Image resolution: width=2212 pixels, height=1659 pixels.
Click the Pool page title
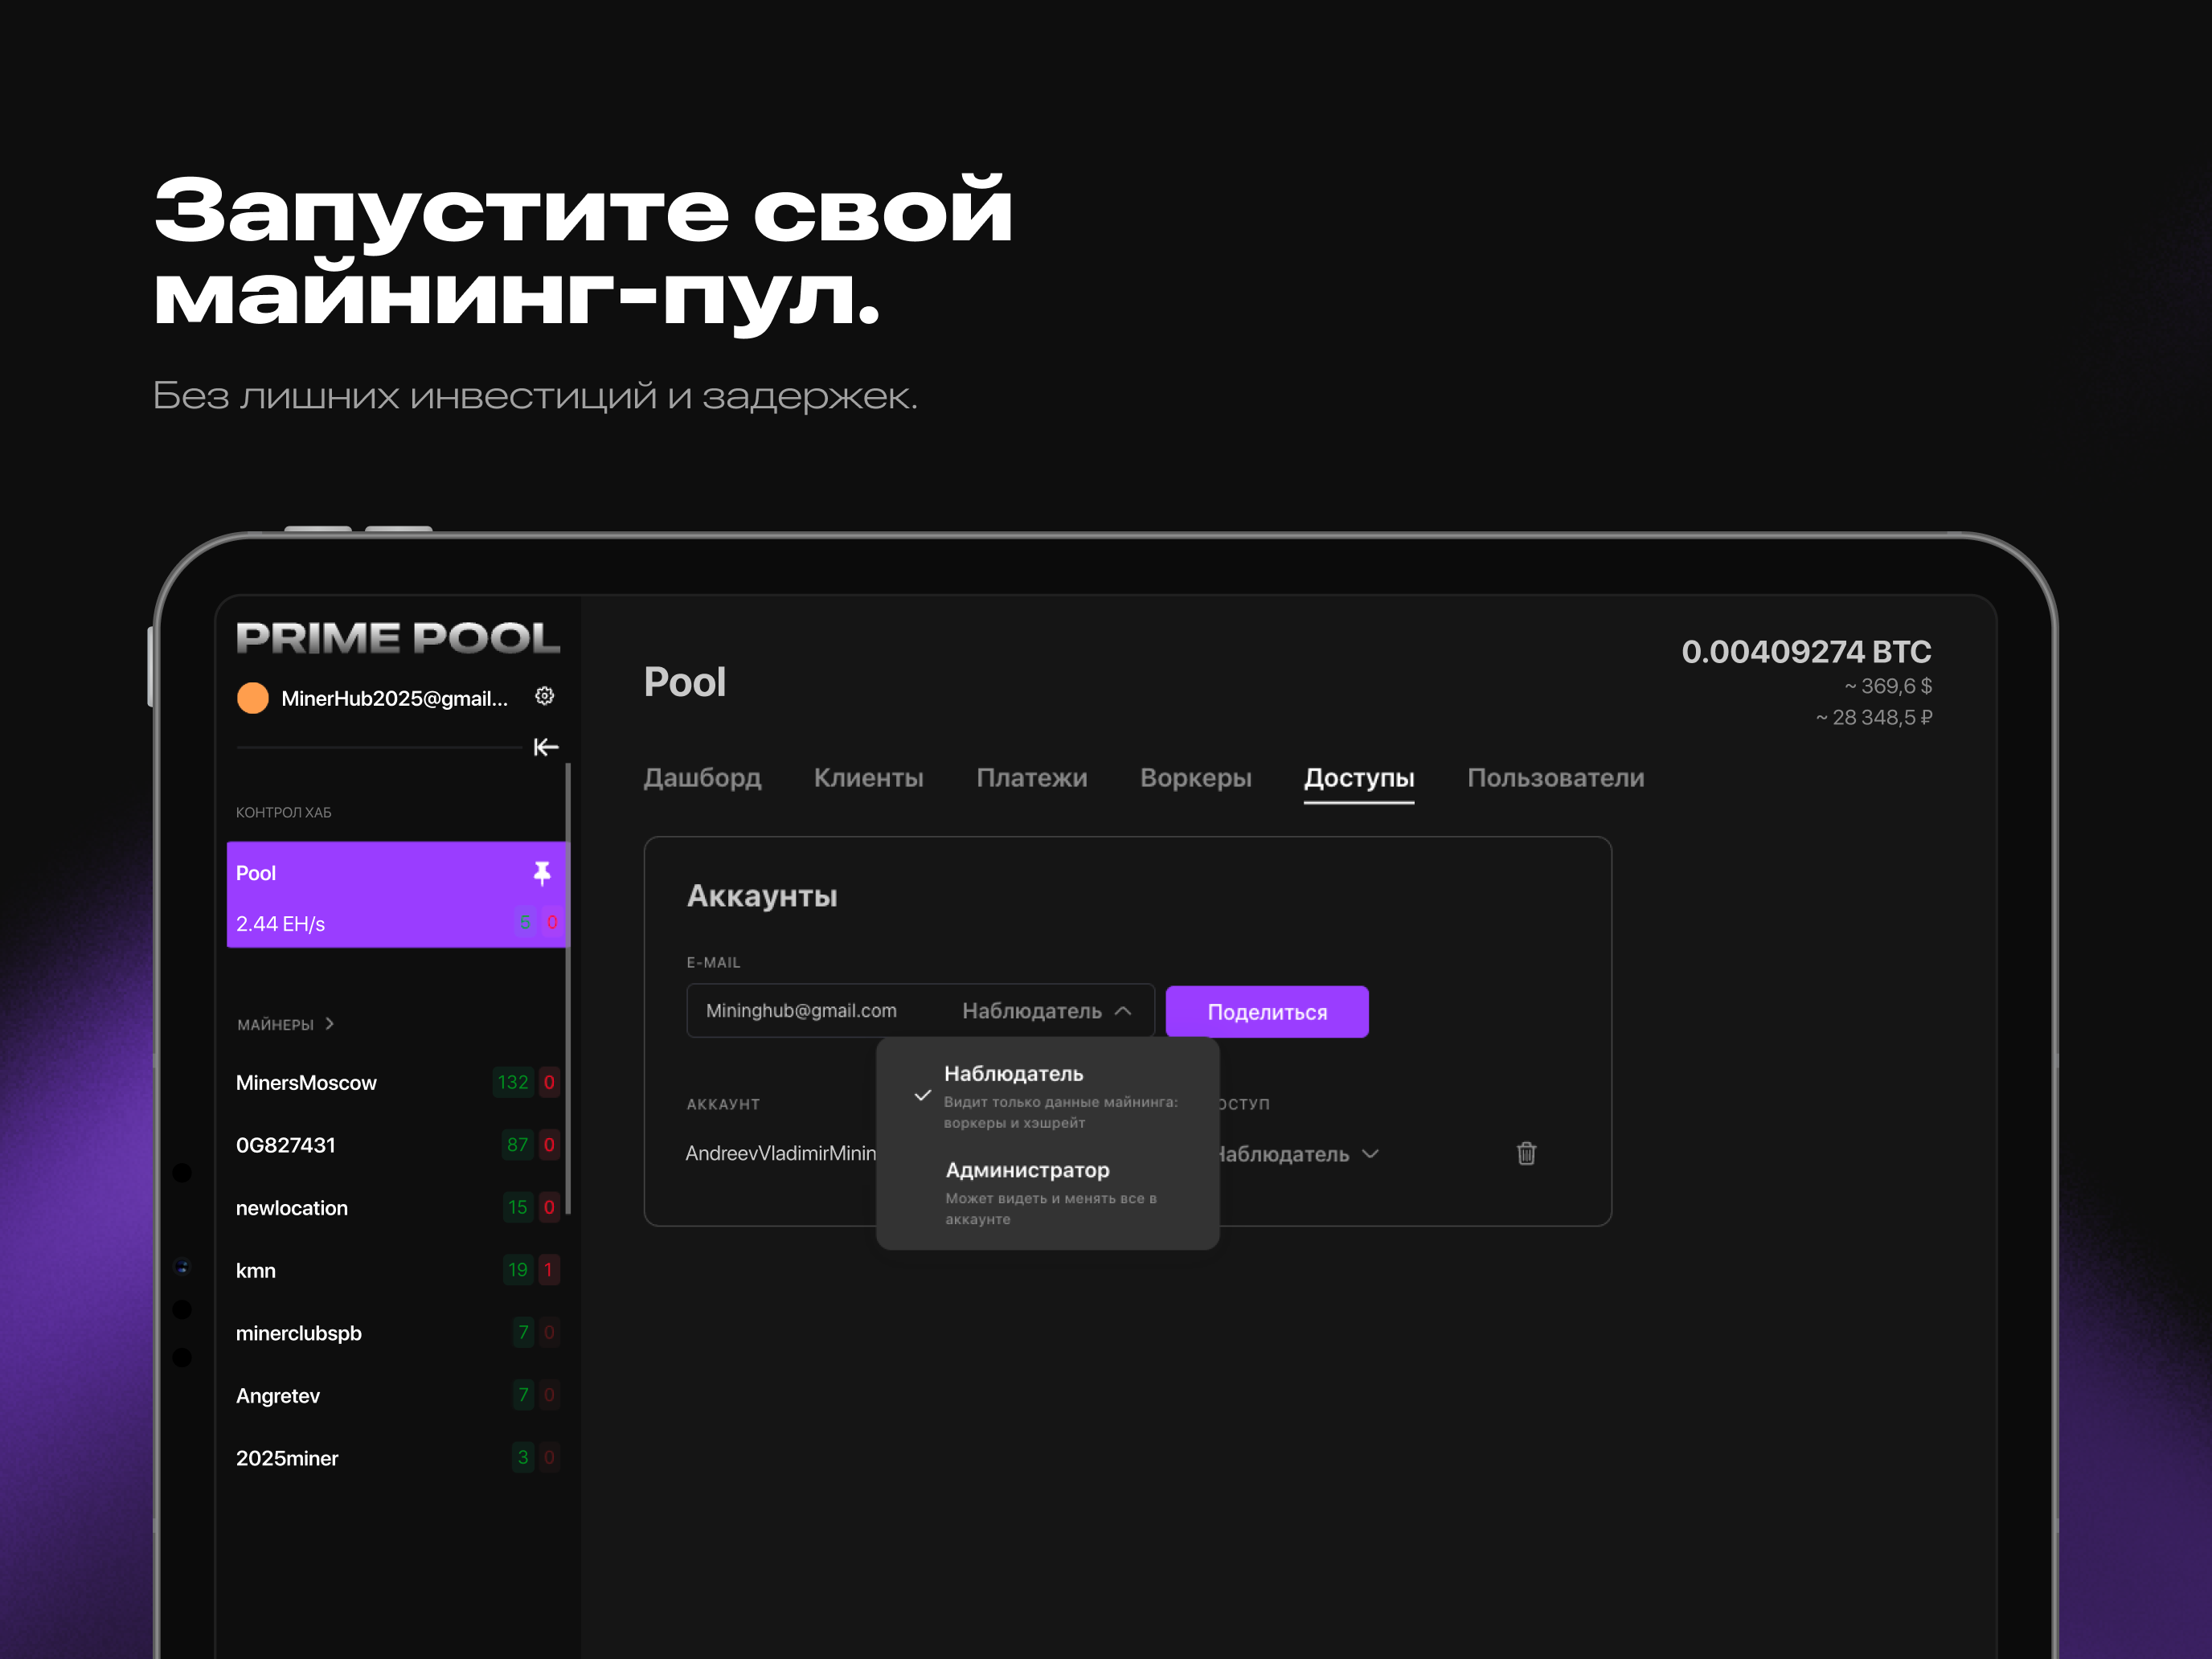(685, 682)
